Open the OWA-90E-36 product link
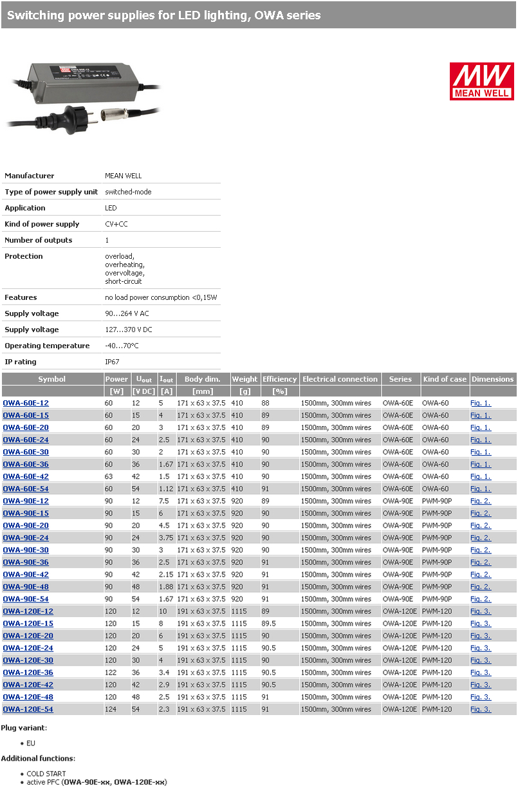This screenshot has height=791, width=518. (26, 563)
